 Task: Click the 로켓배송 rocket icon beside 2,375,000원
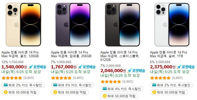click(x=179, y=67)
